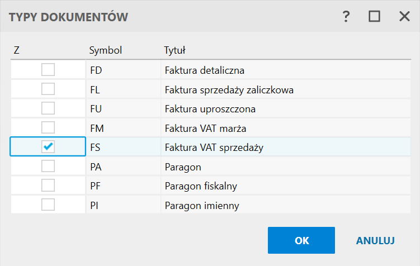This screenshot has width=420, height=266.
Task: Click the ANULUJ cancel button
Action: 375,240
